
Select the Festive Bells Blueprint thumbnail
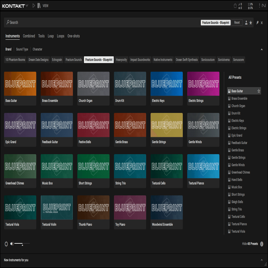[x=93, y=125]
